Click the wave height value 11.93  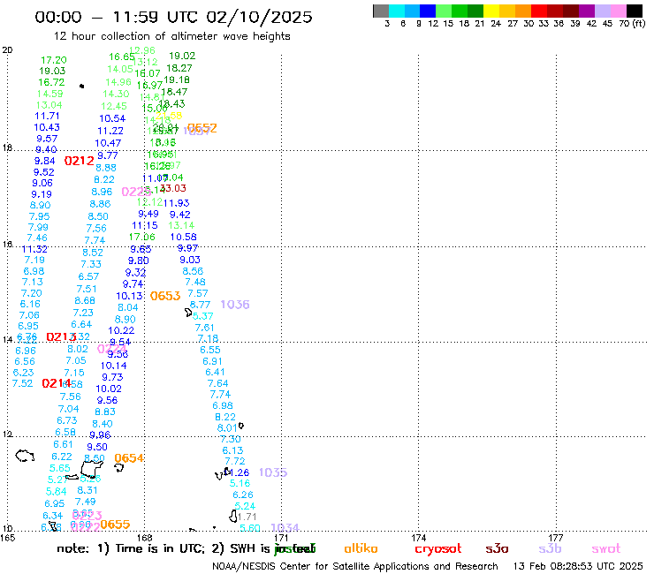click(x=177, y=203)
